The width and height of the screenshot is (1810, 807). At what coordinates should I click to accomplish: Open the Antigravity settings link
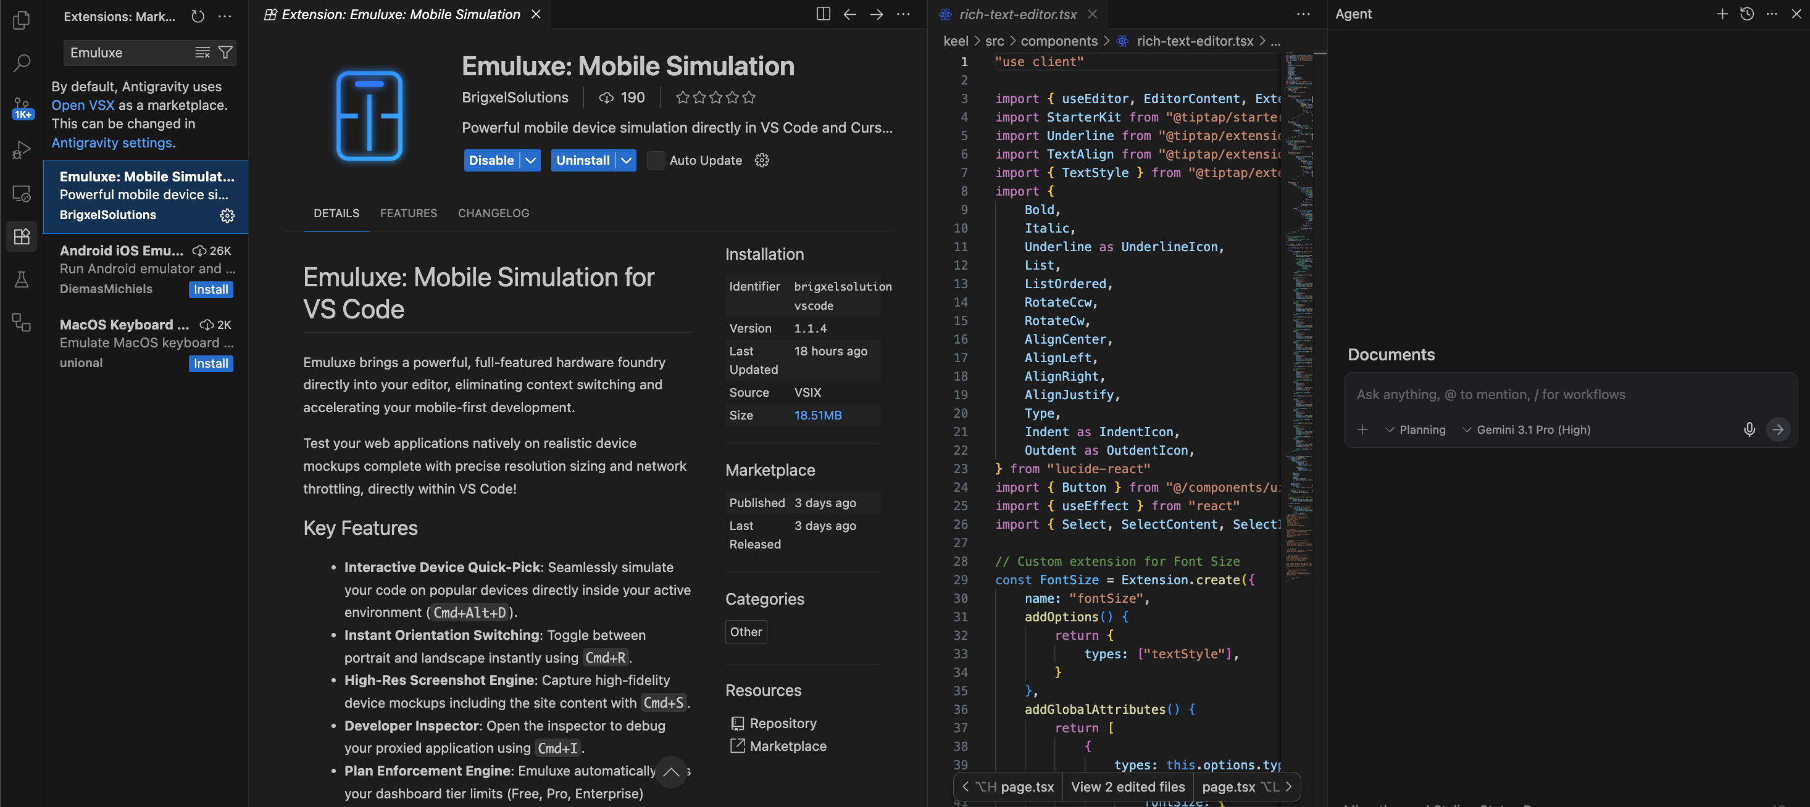[x=112, y=143]
